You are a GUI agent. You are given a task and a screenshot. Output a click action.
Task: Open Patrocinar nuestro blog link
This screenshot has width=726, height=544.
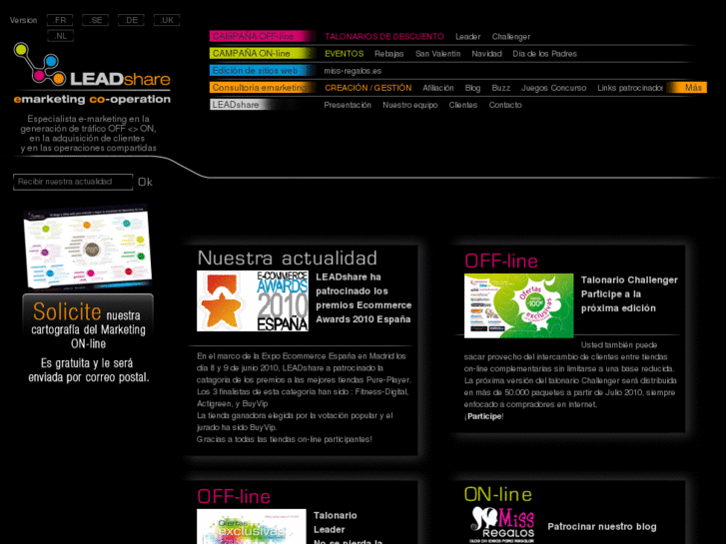[602, 526]
